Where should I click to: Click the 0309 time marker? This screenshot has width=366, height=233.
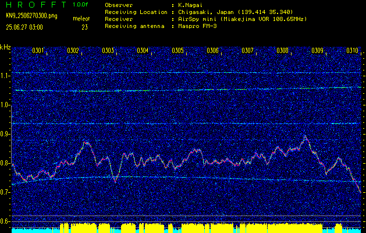pyautogui.click(x=318, y=50)
